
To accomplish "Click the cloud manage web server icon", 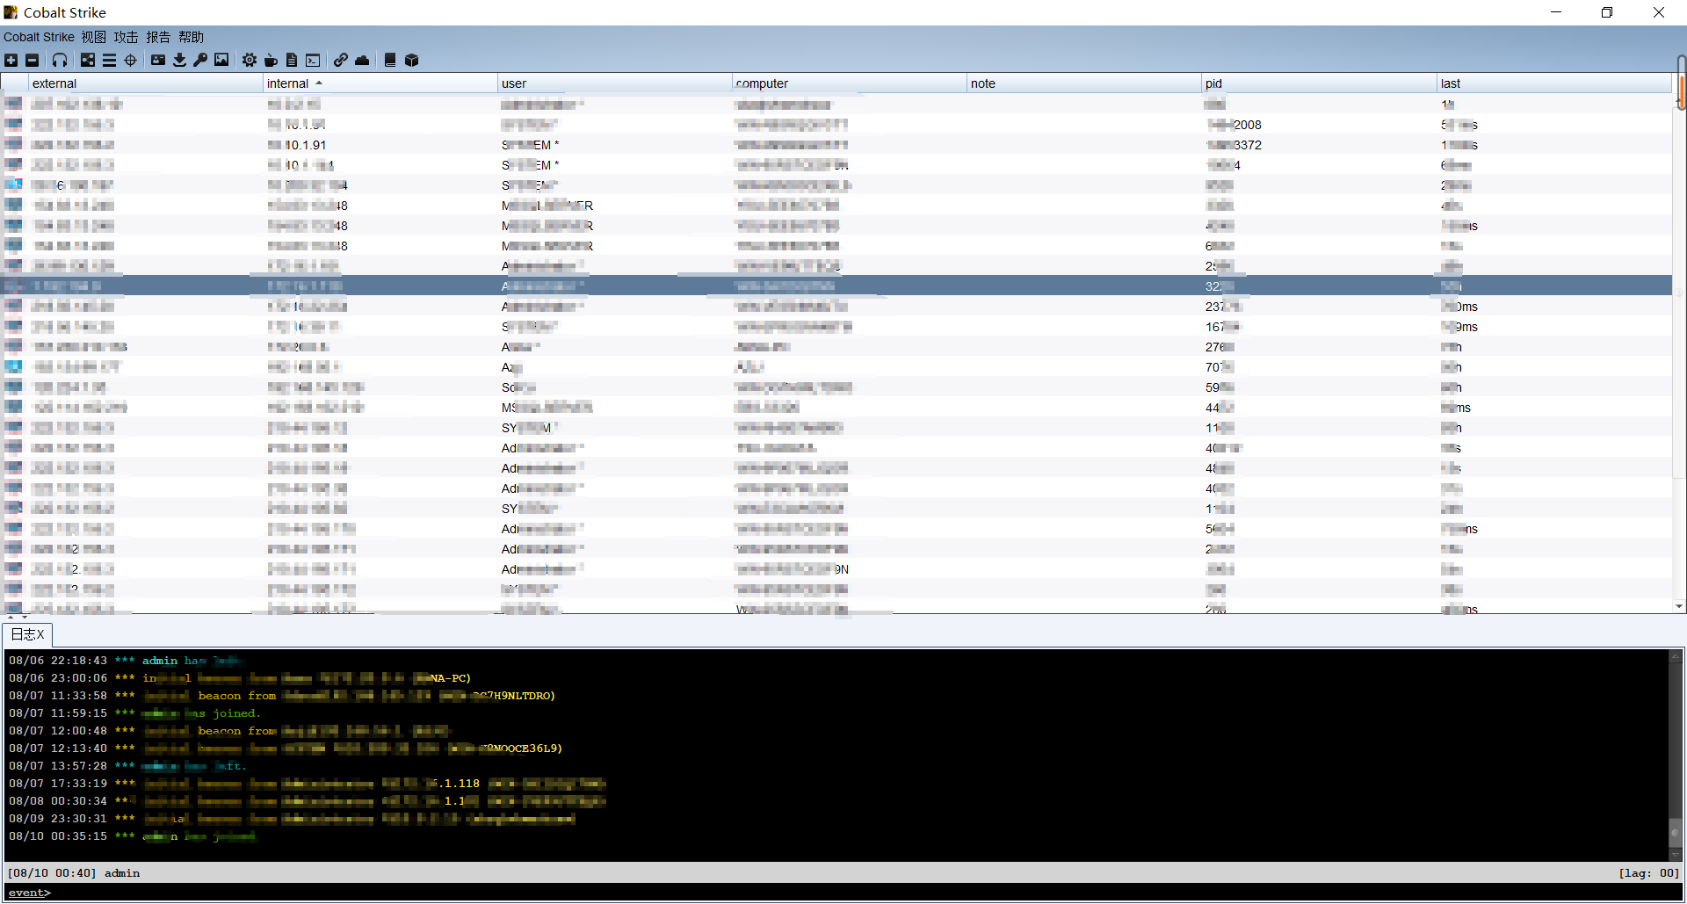I will pyautogui.click(x=362, y=60).
